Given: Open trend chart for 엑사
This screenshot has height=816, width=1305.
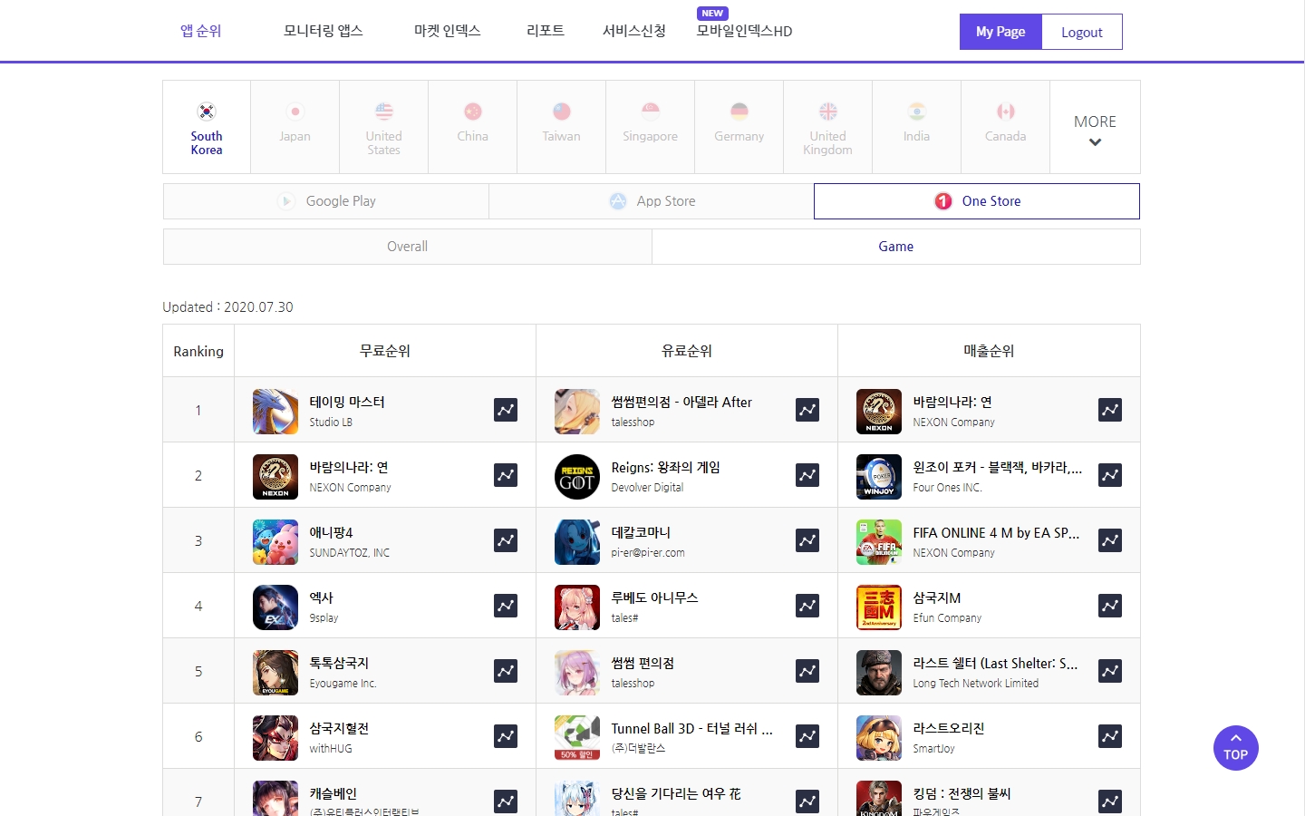Looking at the screenshot, I should coord(506,606).
